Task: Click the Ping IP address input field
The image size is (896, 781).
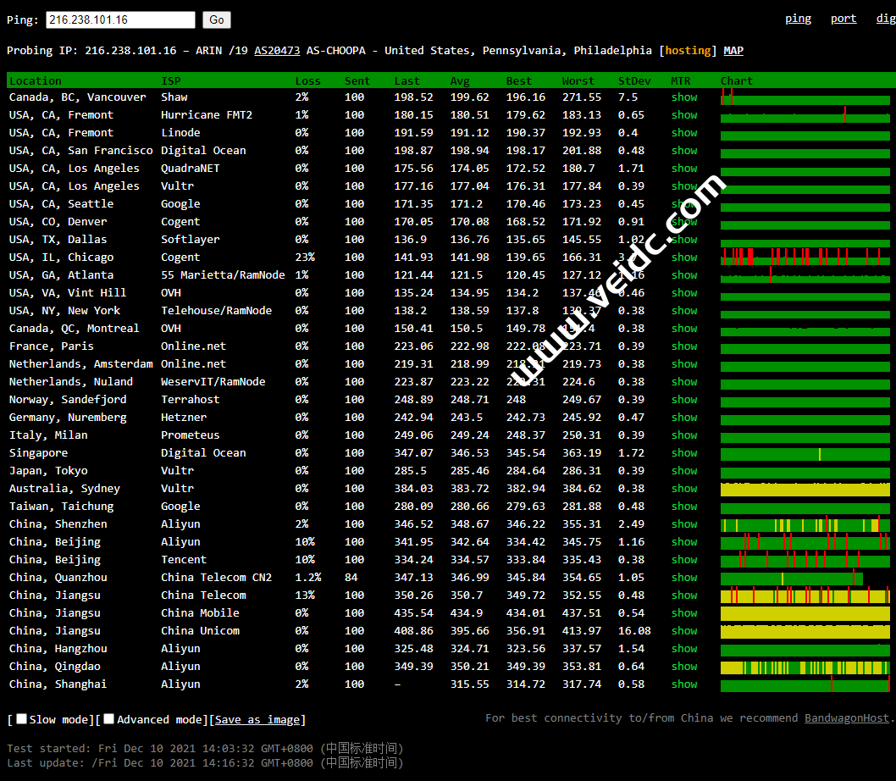Action: 120,19
